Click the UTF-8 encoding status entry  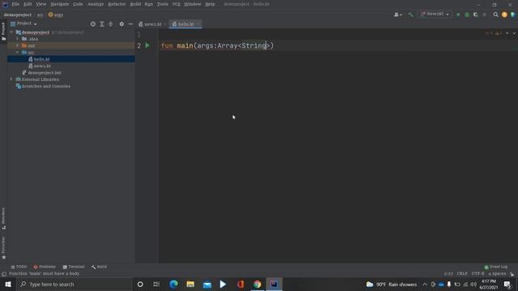tap(478, 274)
